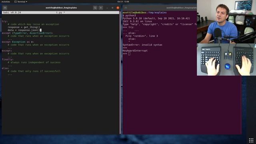Open the Terminal app menu dropdown
Screen dimensions: 256x144
[x=21, y=2]
